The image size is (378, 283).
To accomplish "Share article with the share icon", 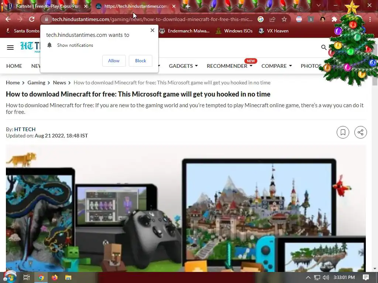I will [360, 132].
